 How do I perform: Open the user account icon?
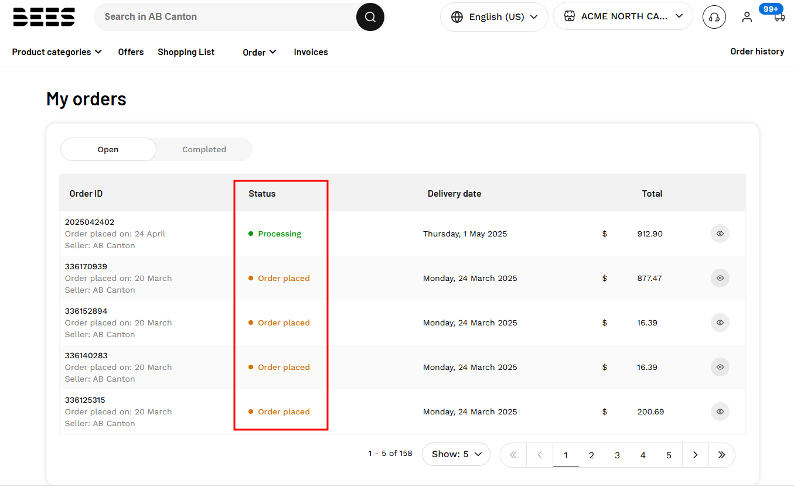tap(747, 17)
